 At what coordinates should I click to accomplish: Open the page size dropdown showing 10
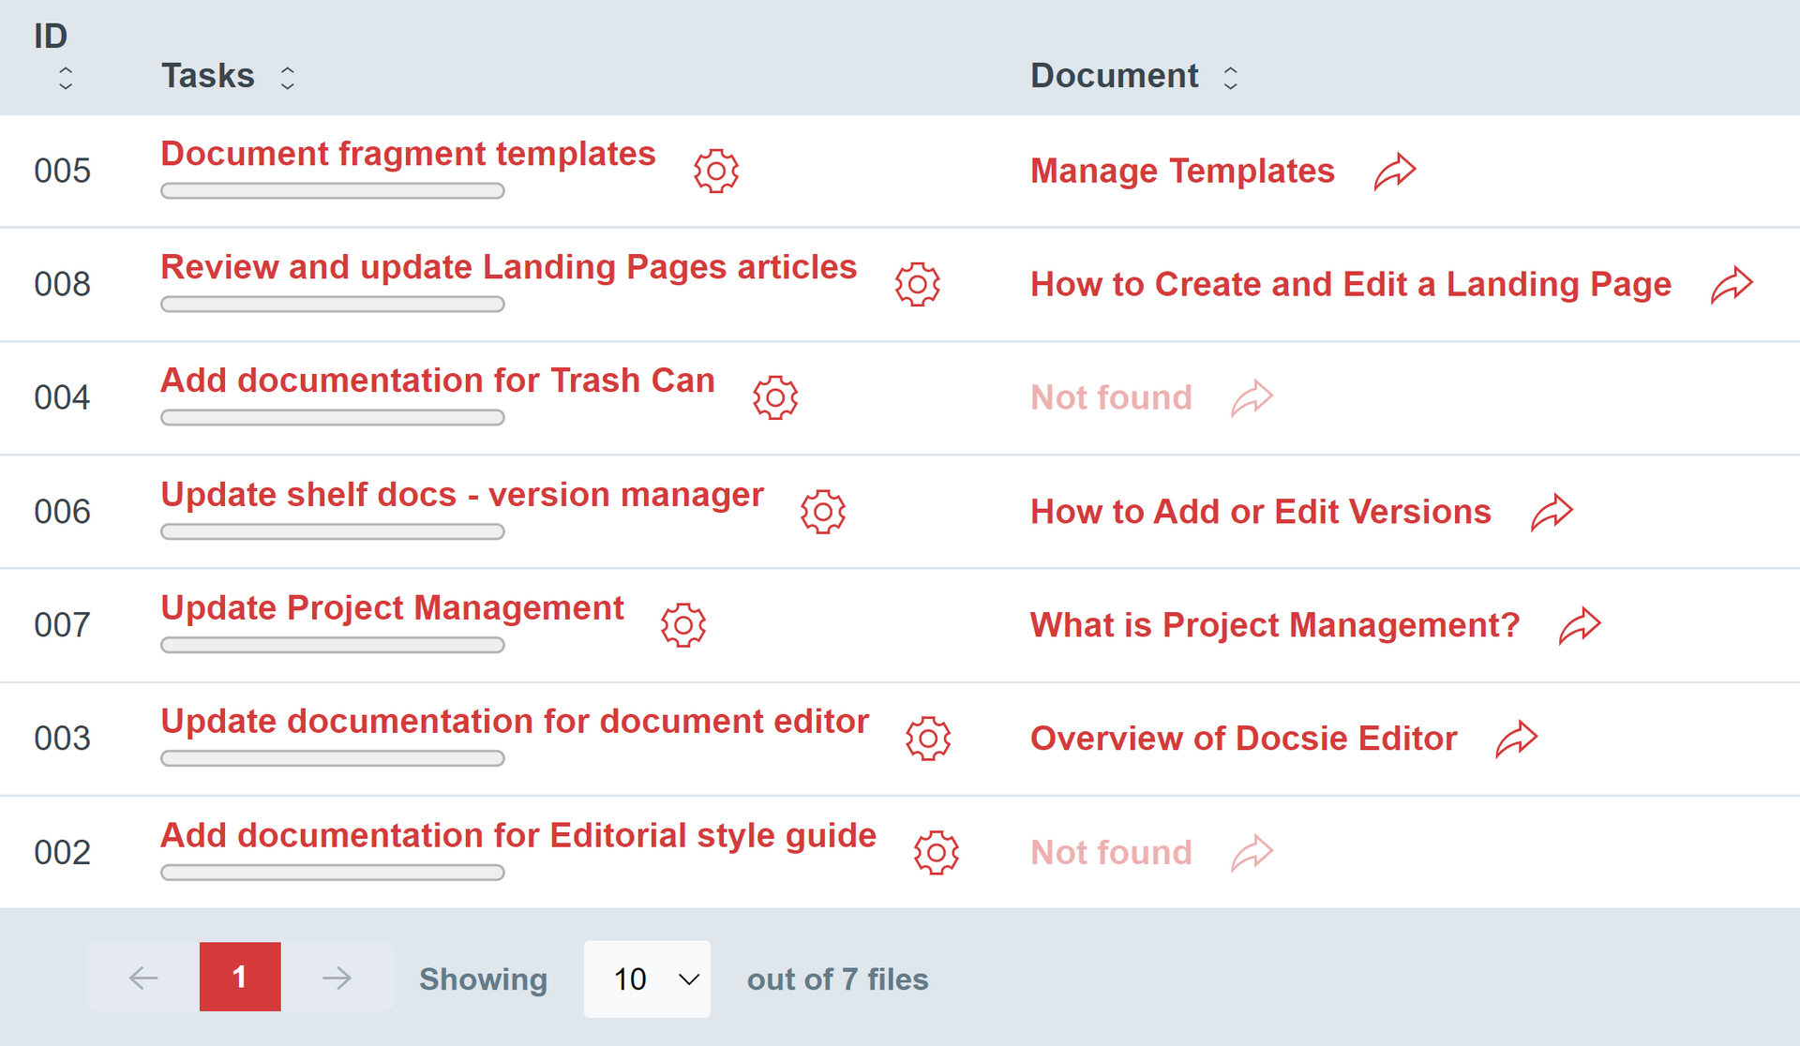pos(647,979)
